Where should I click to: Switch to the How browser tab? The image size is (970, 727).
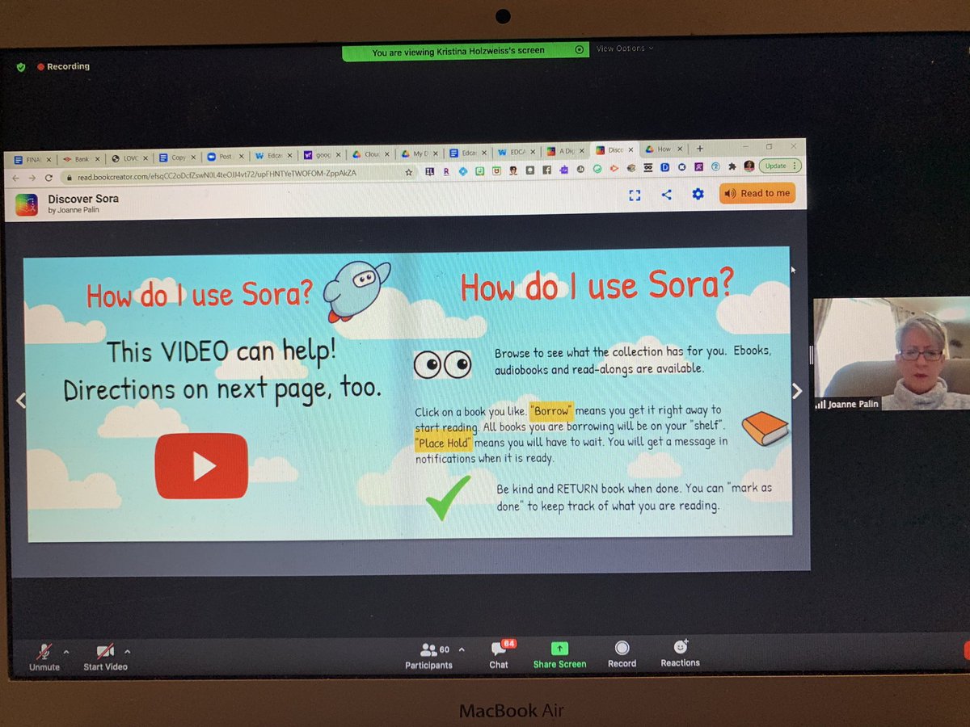click(x=663, y=149)
